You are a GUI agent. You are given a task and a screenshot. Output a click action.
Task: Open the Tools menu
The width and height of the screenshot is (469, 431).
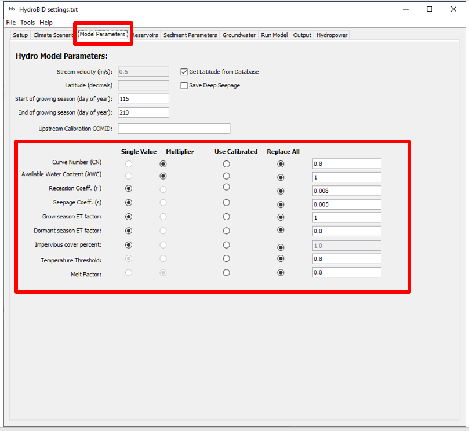pyautogui.click(x=27, y=23)
